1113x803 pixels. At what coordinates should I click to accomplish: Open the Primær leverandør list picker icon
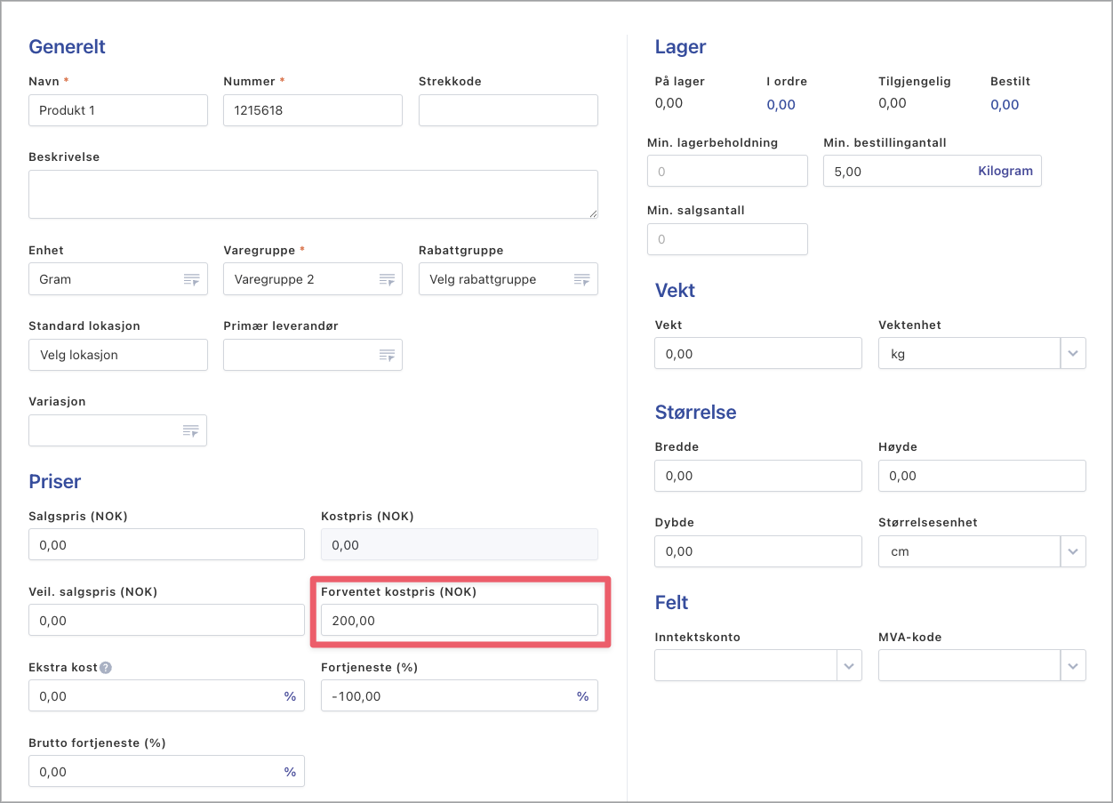pos(387,355)
